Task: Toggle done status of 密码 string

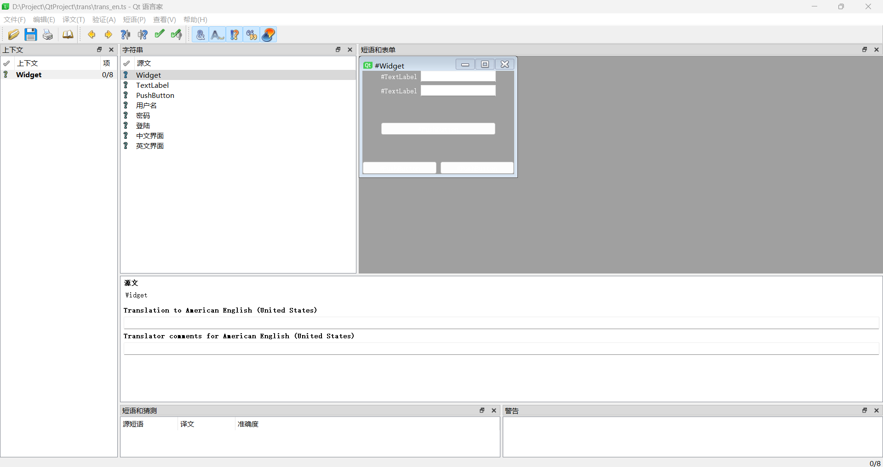Action: pos(126,115)
